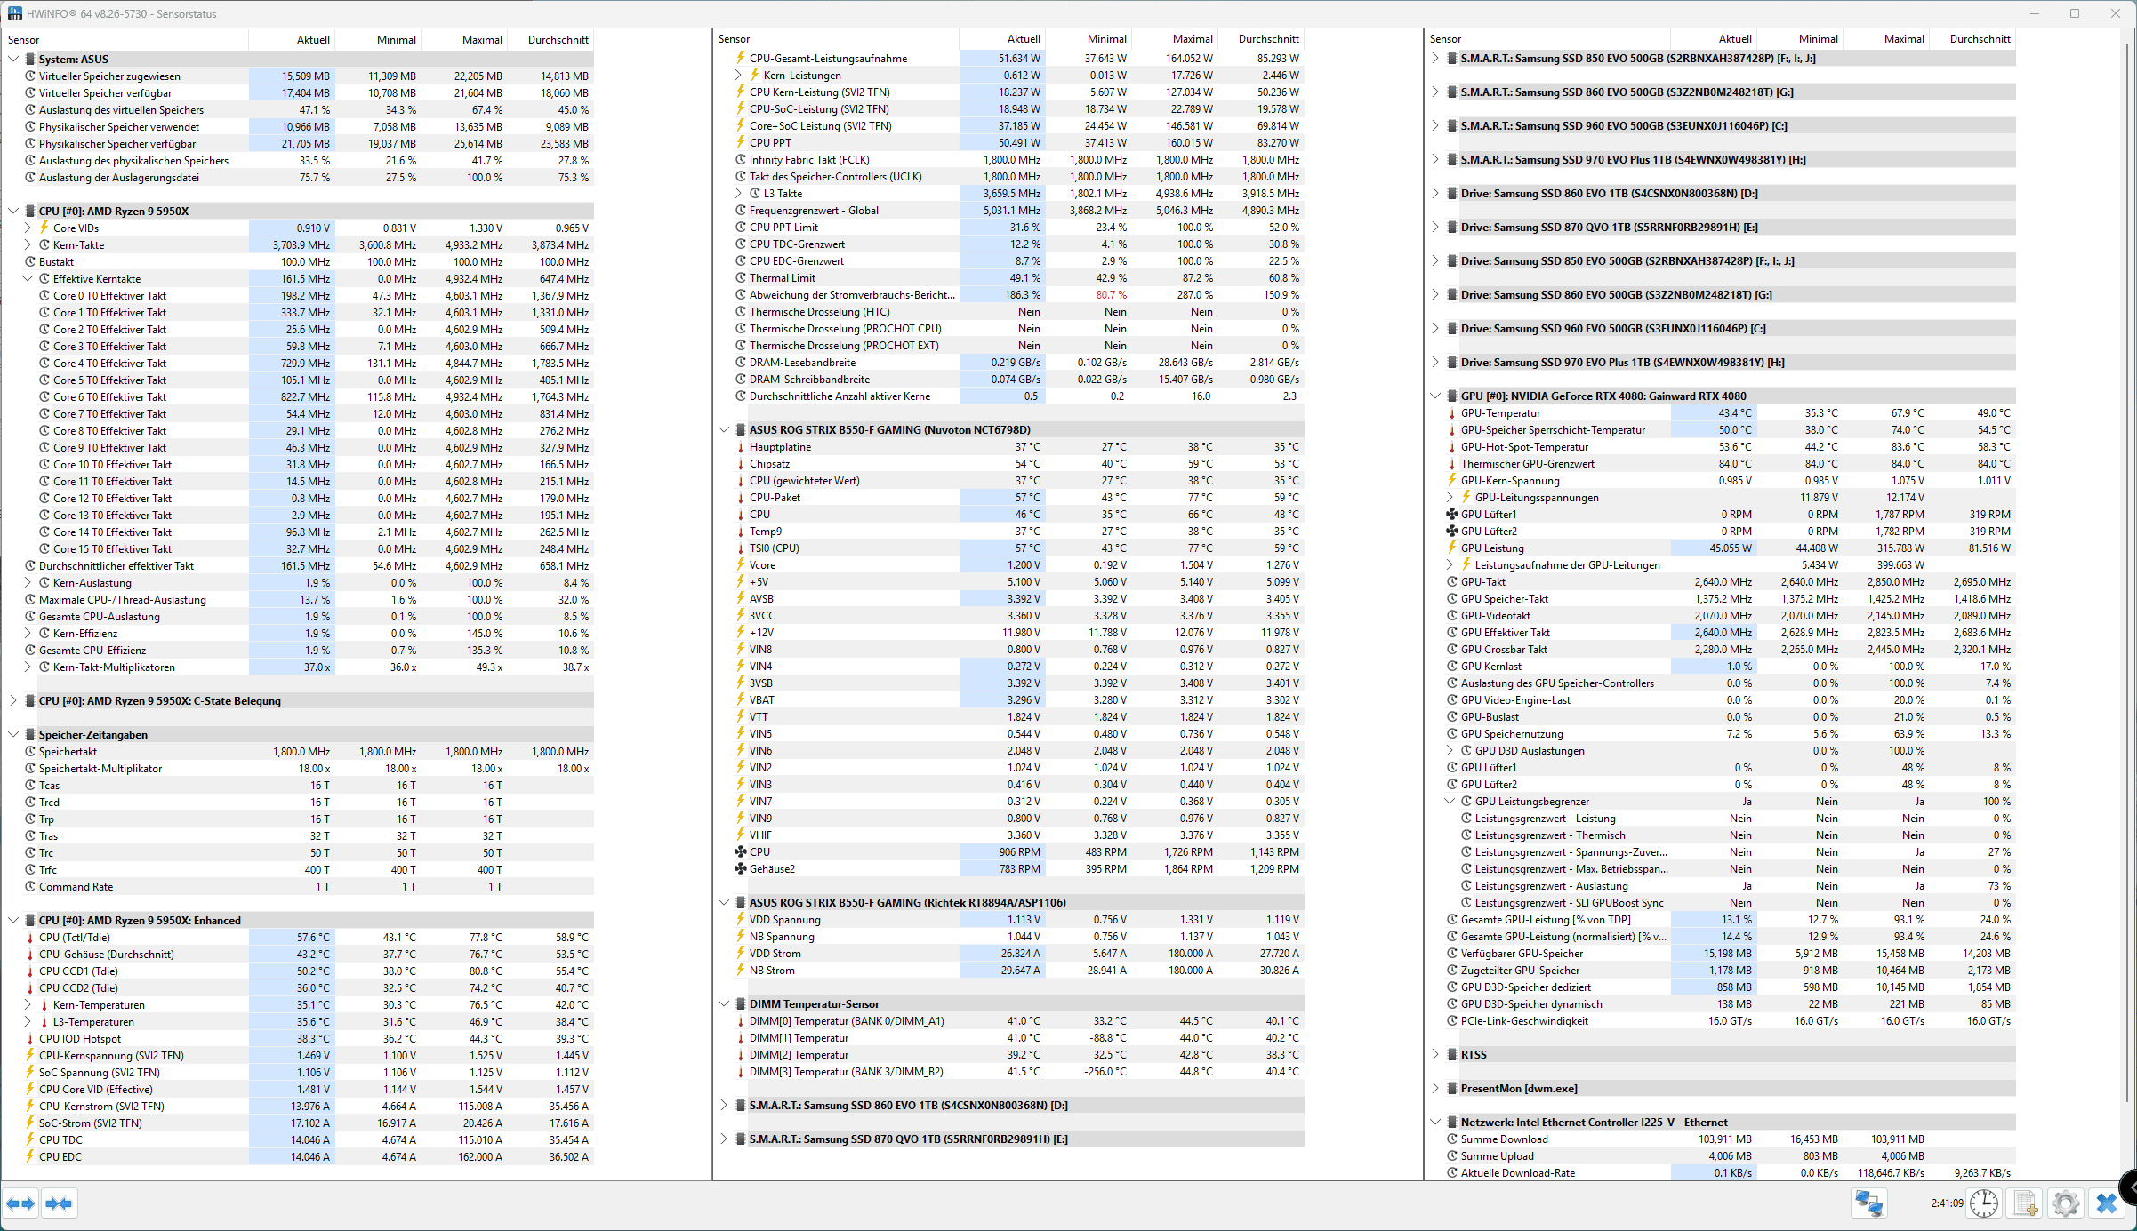Click chip icon beside RTSS
The height and width of the screenshot is (1231, 2137).
click(1451, 1054)
